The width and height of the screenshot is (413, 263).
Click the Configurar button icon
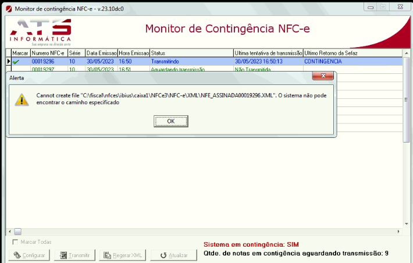tap(17, 255)
